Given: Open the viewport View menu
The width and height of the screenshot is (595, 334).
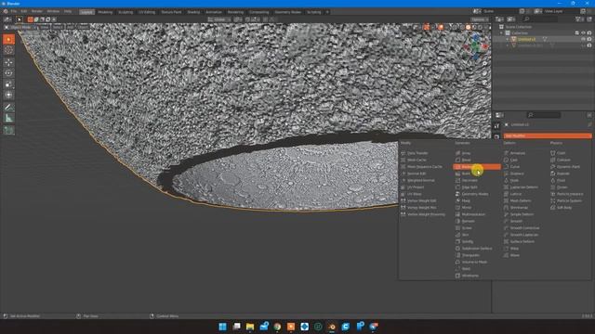Looking at the screenshot, I should point(45,27).
